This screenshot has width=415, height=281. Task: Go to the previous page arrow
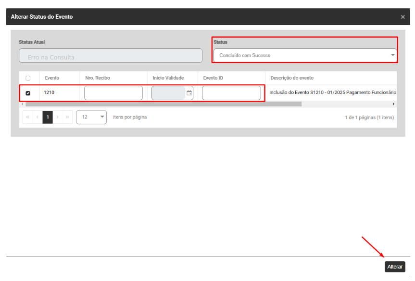[38, 117]
